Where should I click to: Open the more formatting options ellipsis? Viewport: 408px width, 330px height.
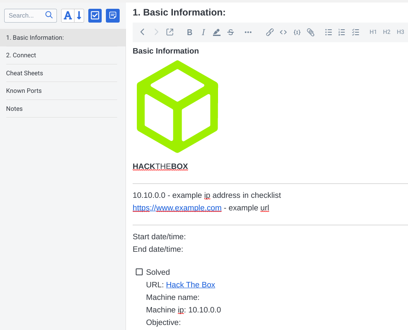click(x=248, y=32)
